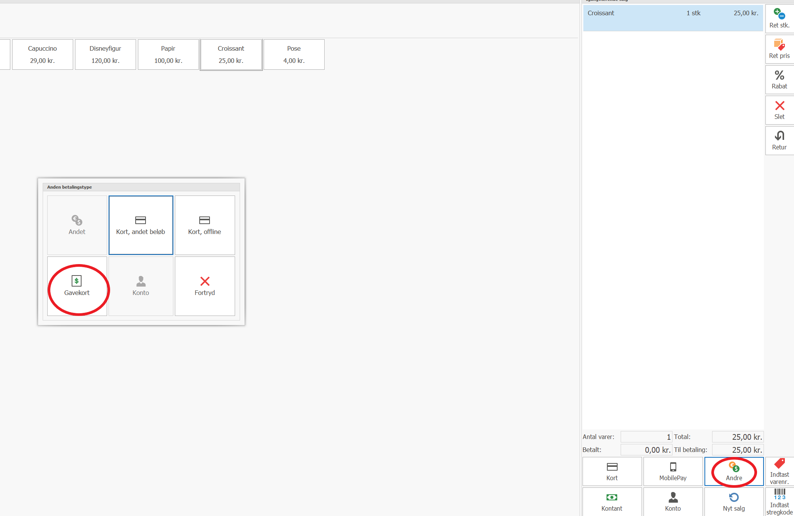Select Kort, offline payment

pos(205,225)
